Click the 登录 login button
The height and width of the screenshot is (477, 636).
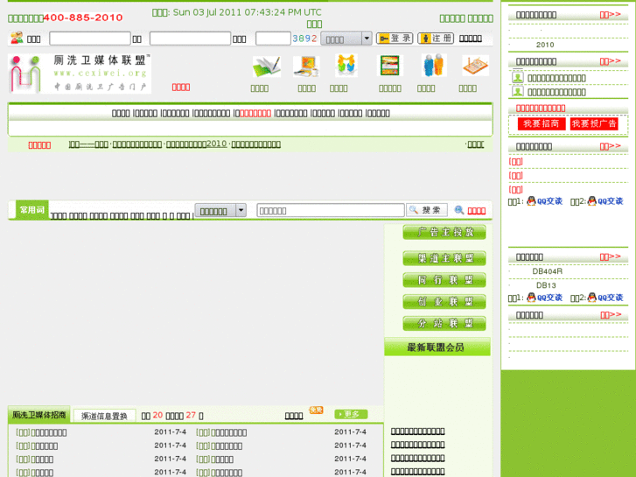tap(395, 39)
